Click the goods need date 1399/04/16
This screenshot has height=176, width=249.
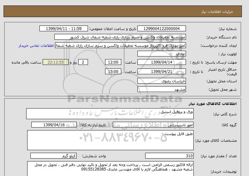[x=54, y=125]
